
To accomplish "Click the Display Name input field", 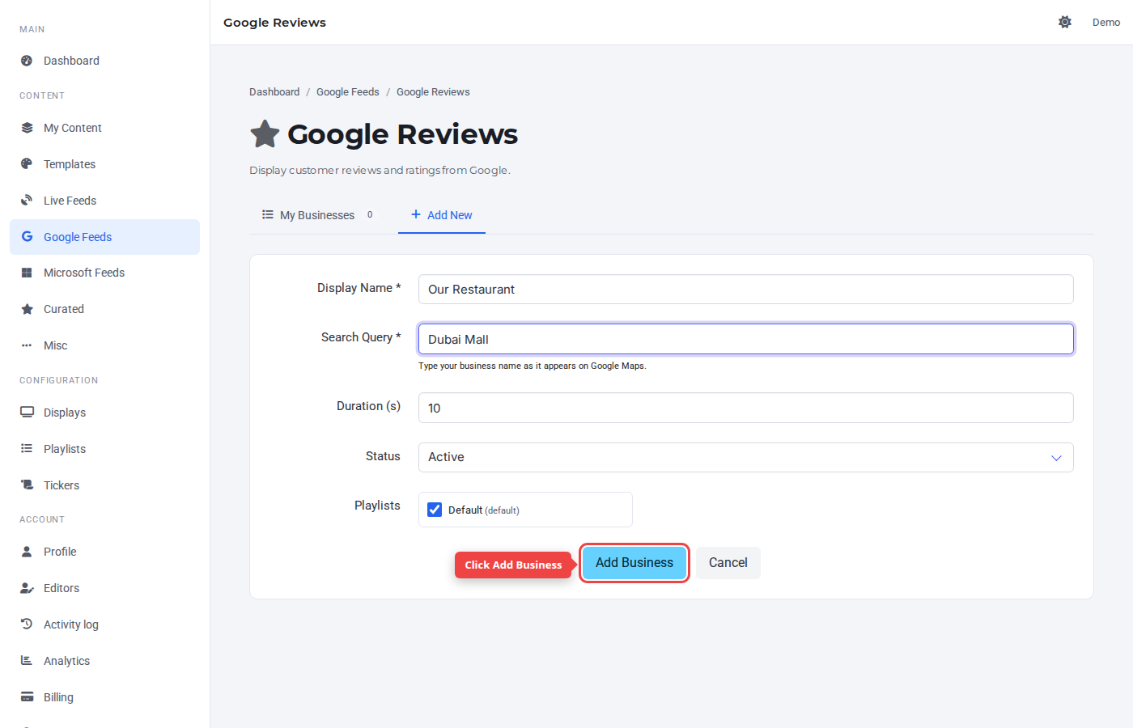I will pos(745,290).
